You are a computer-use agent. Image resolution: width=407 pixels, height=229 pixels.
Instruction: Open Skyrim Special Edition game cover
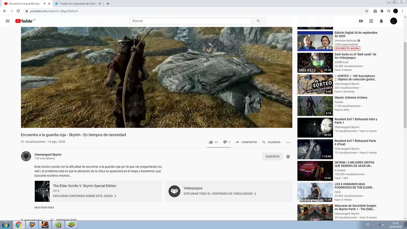[x=42, y=191]
